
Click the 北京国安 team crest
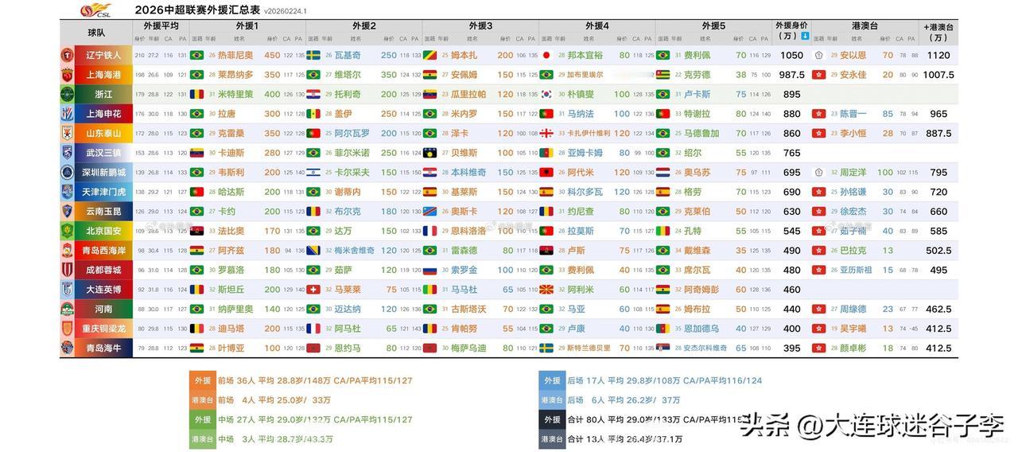click(68, 231)
